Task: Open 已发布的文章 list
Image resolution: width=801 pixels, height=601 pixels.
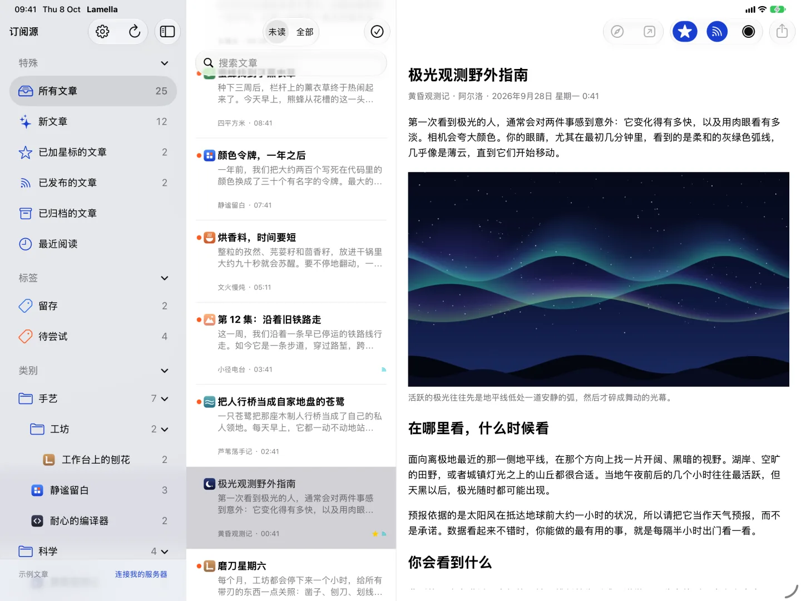Action: click(93, 183)
